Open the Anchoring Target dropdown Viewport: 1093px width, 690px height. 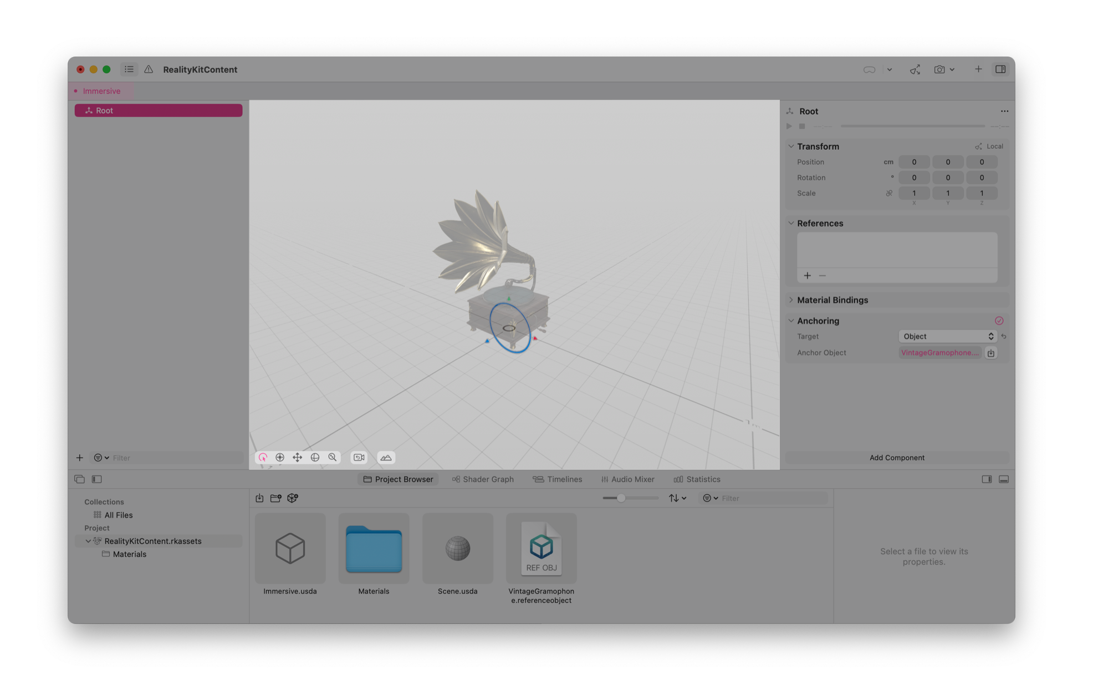click(x=947, y=337)
